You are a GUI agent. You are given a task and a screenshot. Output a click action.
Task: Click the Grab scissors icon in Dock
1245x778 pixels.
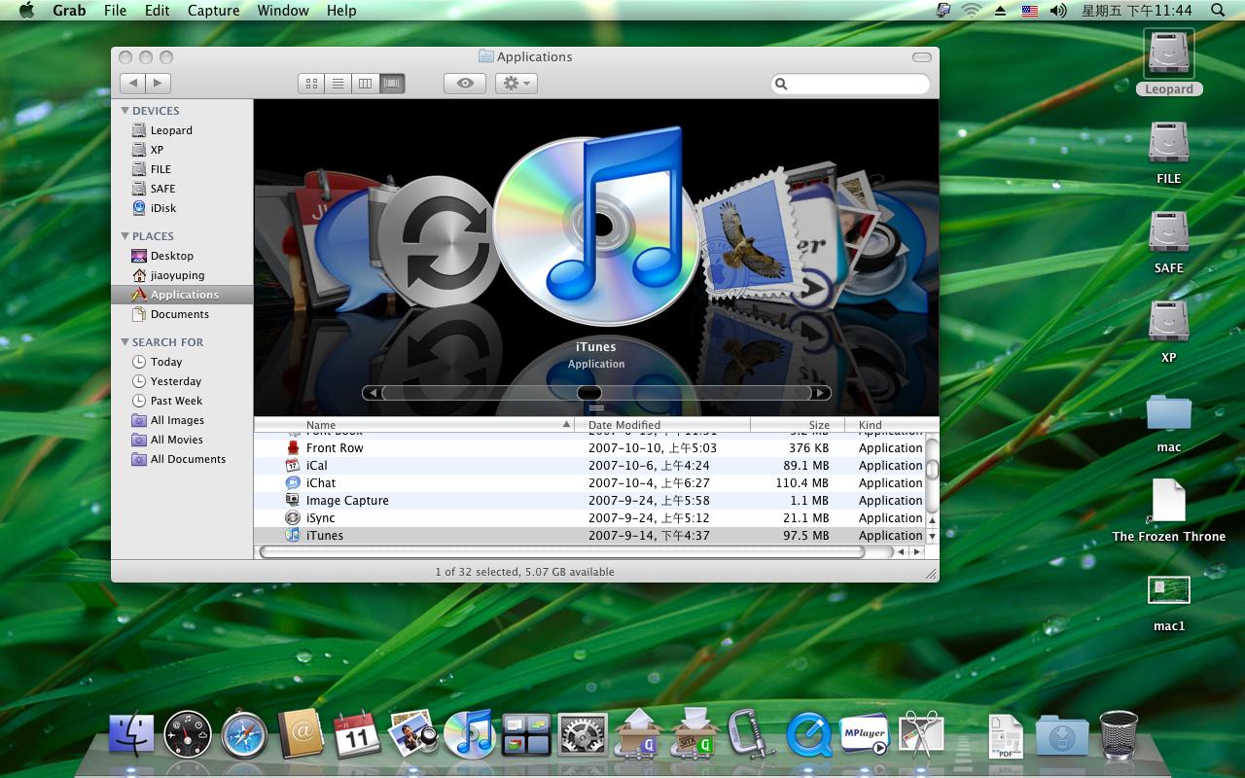921,734
